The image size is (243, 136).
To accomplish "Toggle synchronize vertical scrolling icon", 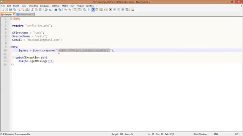I will [x=75, y=10].
